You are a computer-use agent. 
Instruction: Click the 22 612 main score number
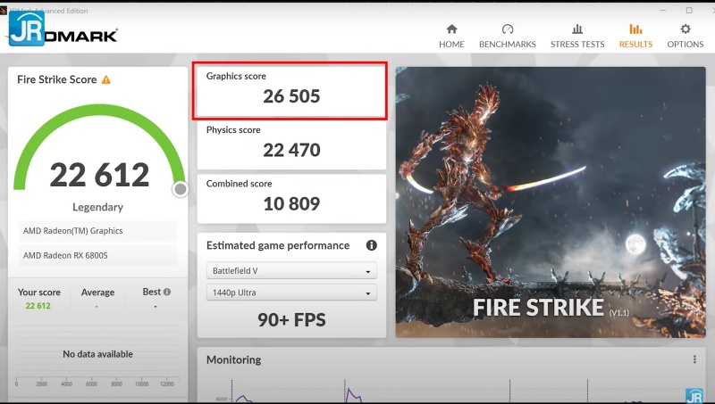click(99, 174)
